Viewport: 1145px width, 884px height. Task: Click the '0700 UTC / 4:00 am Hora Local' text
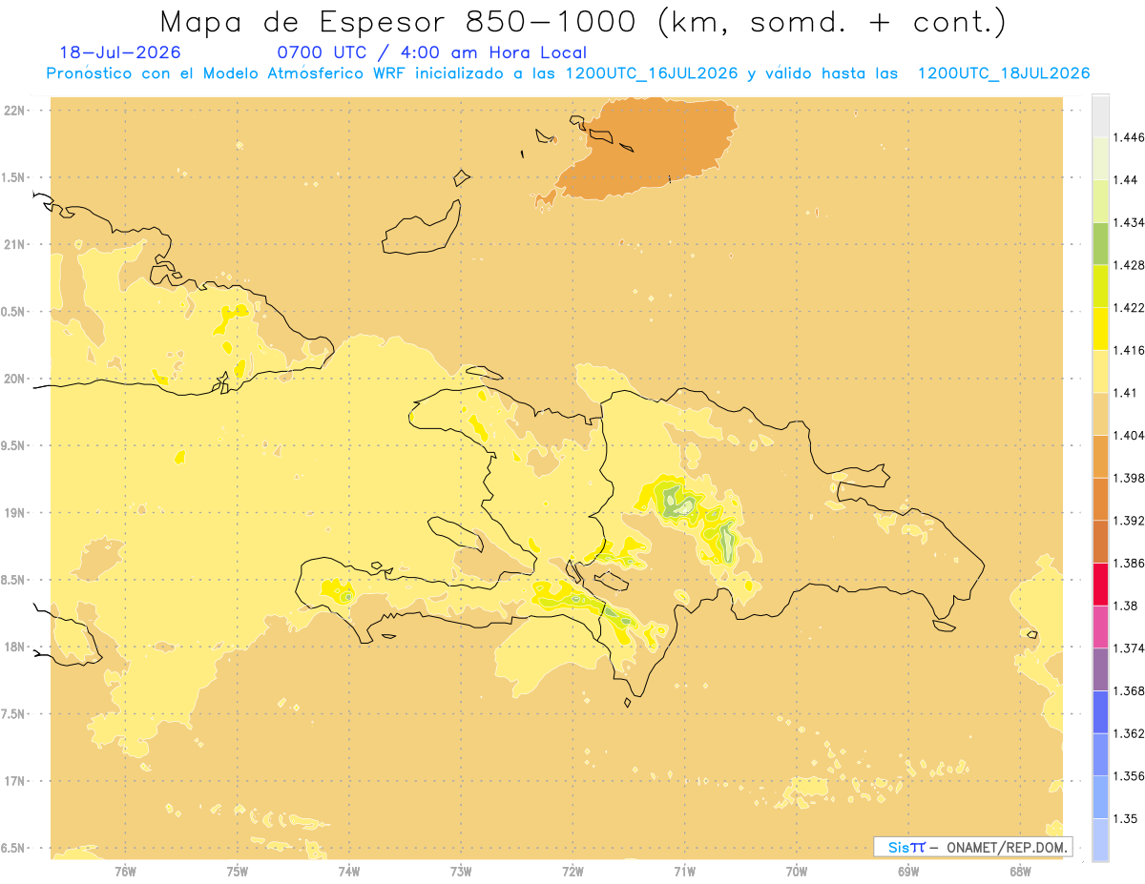click(x=431, y=53)
